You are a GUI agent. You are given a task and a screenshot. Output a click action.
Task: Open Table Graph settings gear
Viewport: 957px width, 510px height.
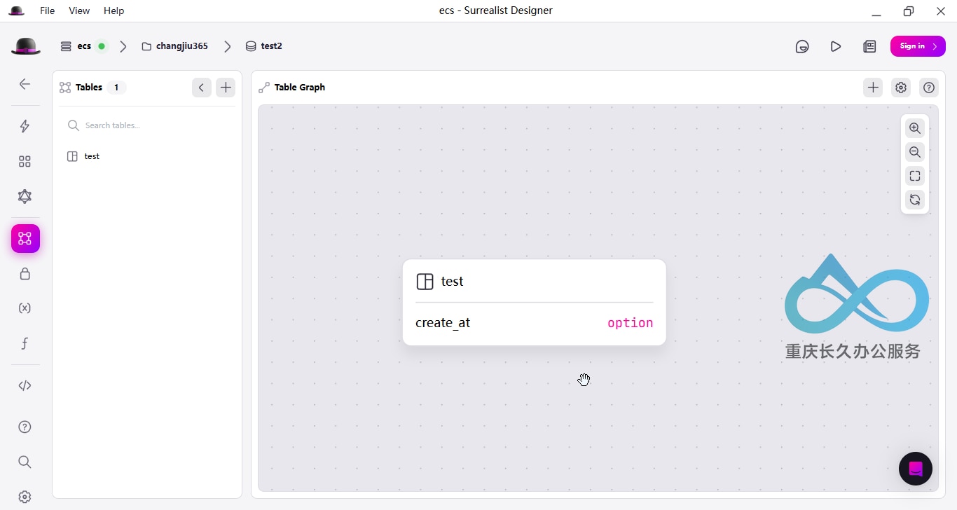pyautogui.click(x=901, y=88)
